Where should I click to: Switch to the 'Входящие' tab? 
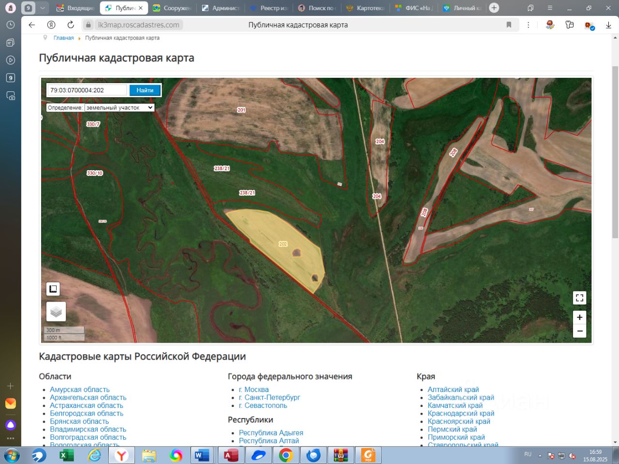[x=75, y=8]
